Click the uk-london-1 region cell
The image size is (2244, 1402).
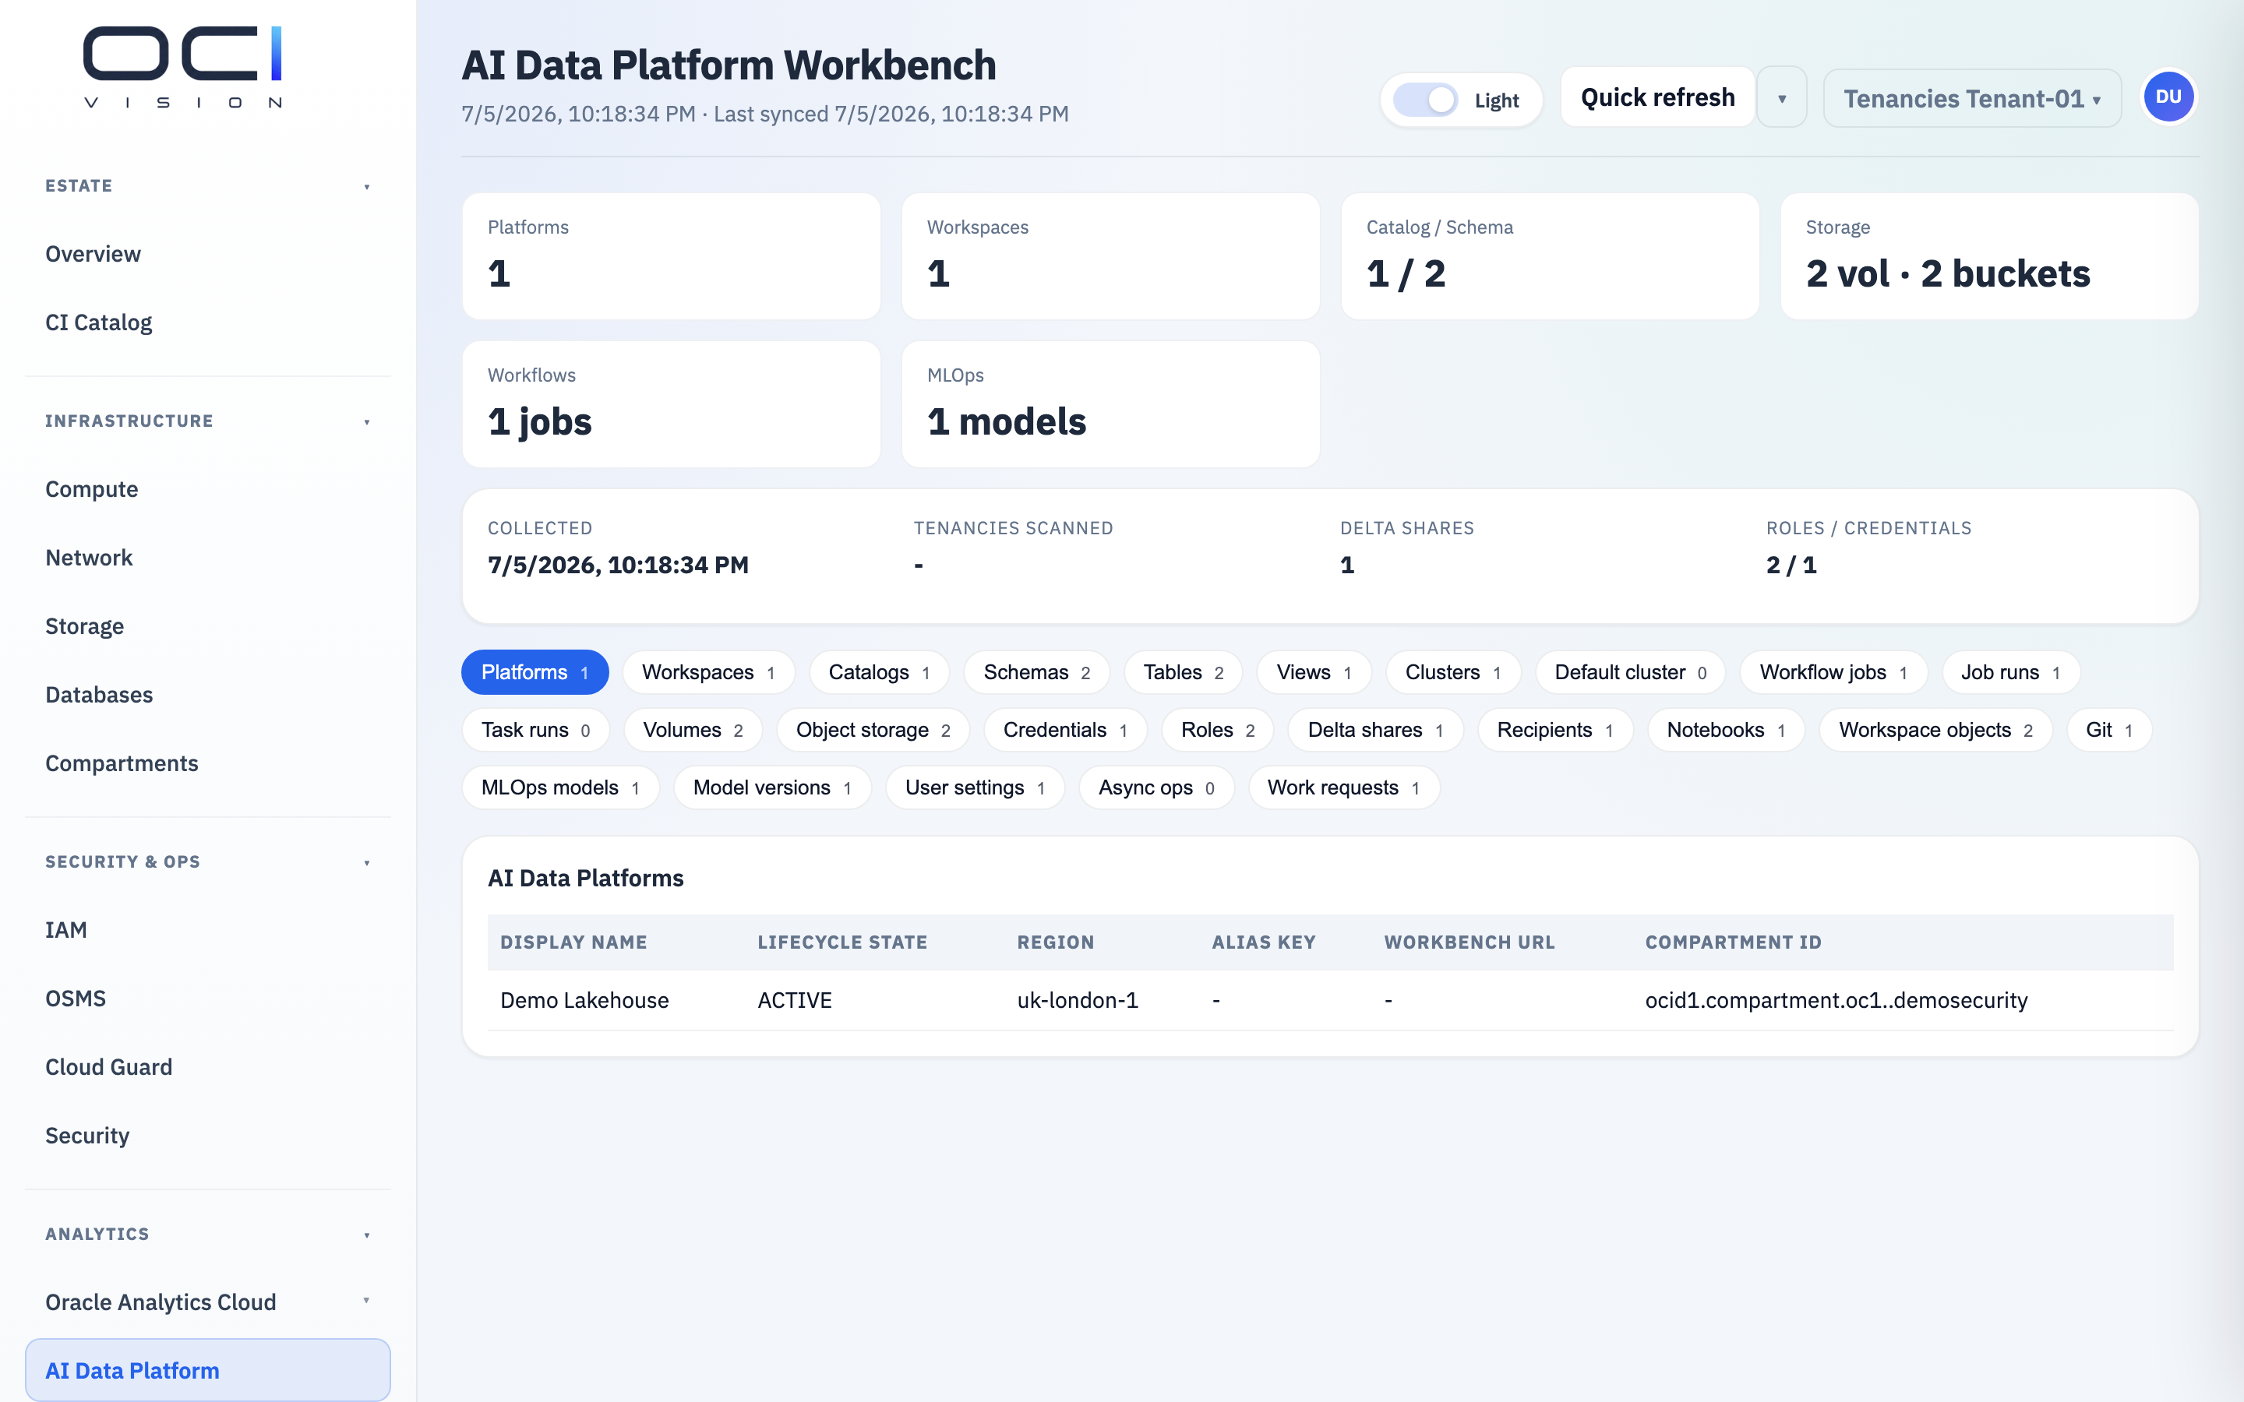[x=1078, y=1001]
